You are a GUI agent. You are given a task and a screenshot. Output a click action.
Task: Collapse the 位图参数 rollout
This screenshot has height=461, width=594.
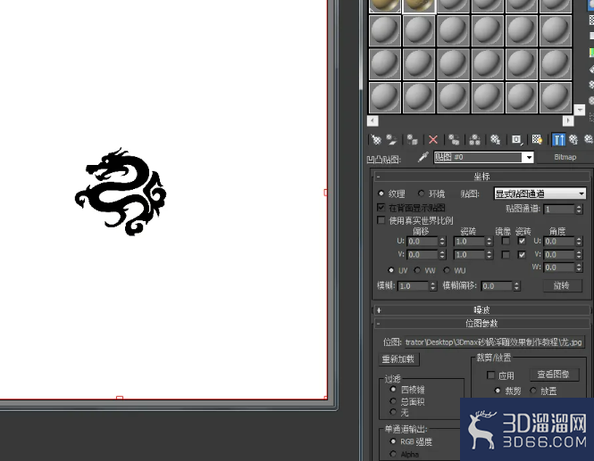click(481, 324)
